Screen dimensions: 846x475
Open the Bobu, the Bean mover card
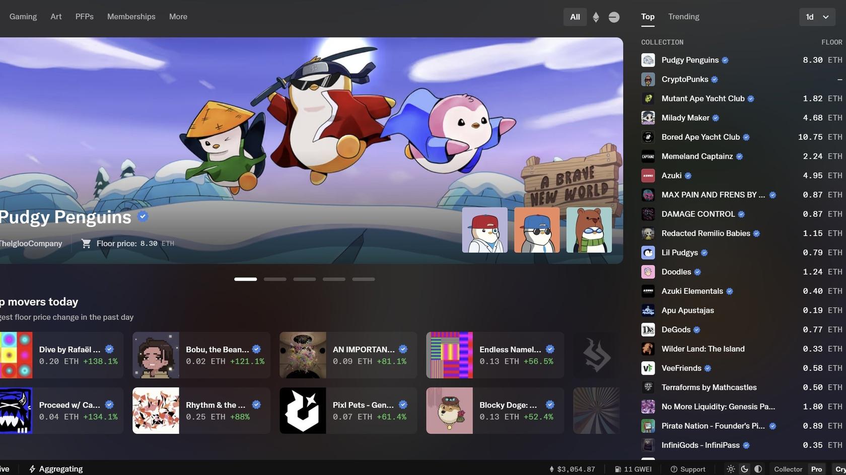pyautogui.click(x=201, y=355)
